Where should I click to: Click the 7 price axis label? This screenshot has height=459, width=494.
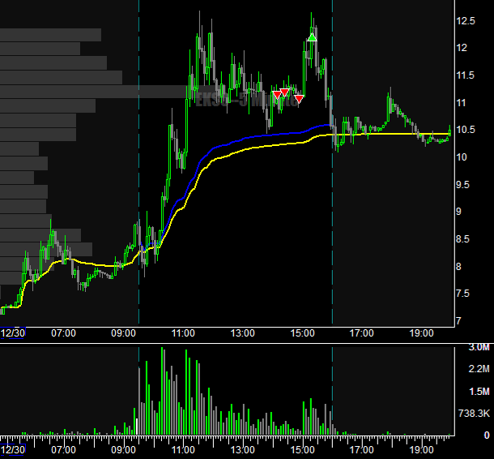coord(458,321)
